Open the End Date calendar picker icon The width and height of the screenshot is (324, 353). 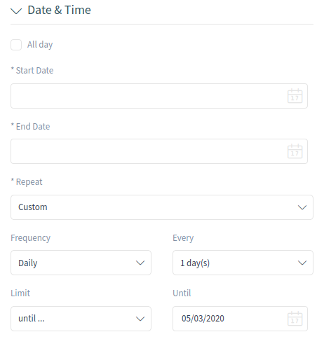[x=295, y=151]
